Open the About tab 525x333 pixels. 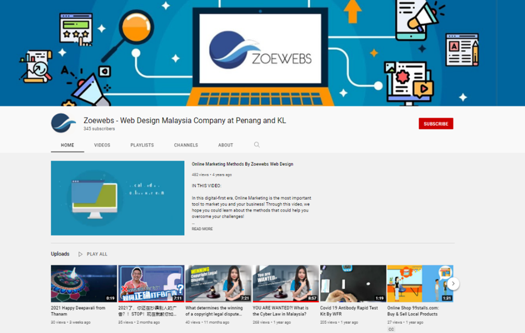pyautogui.click(x=225, y=145)
